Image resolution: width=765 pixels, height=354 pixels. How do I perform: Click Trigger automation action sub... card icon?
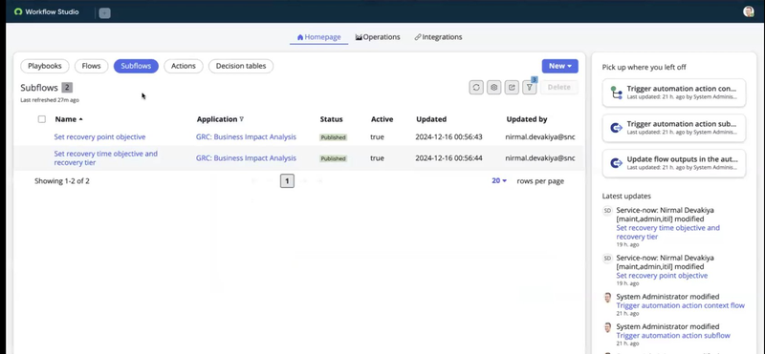[616, 128]
